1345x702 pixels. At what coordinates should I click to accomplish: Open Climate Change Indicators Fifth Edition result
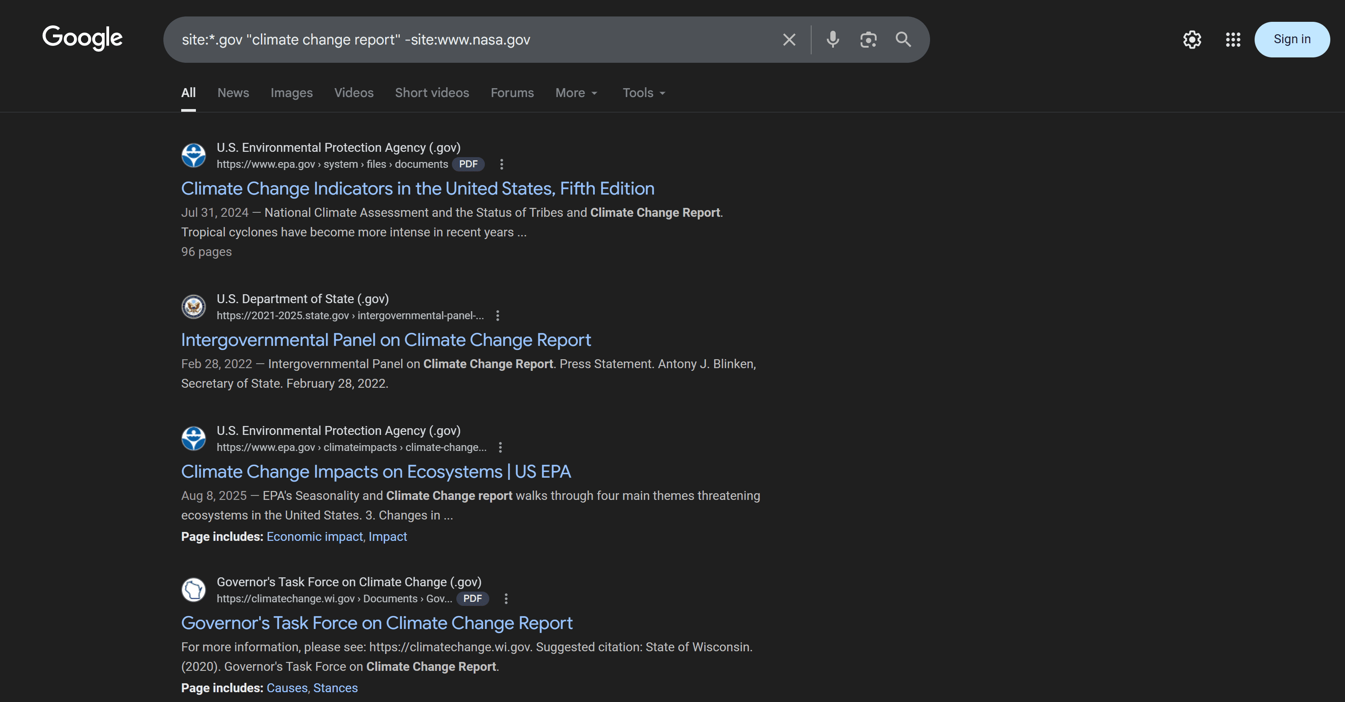point(418,188)
